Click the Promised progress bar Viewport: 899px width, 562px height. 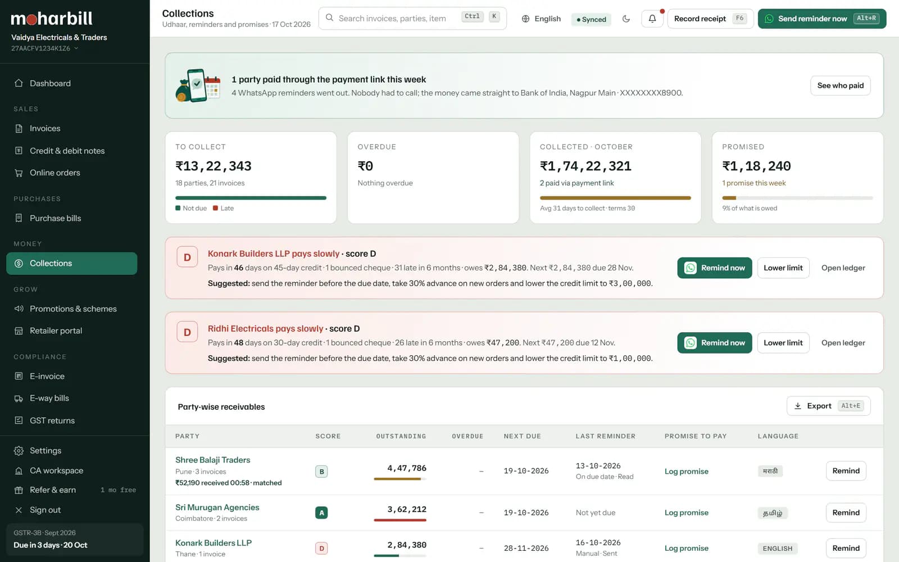797,198
